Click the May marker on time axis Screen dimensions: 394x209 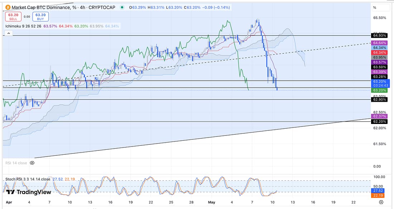point(211,202)
